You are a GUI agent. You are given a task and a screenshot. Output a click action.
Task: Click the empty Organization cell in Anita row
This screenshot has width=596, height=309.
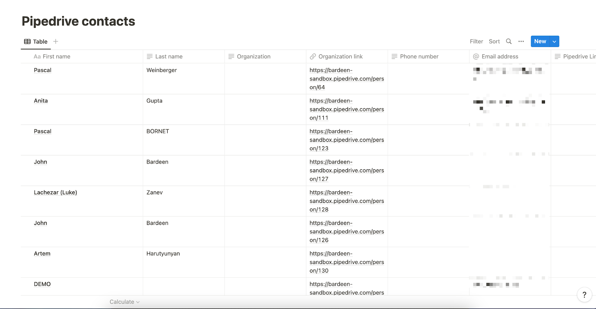coord(265,109)
